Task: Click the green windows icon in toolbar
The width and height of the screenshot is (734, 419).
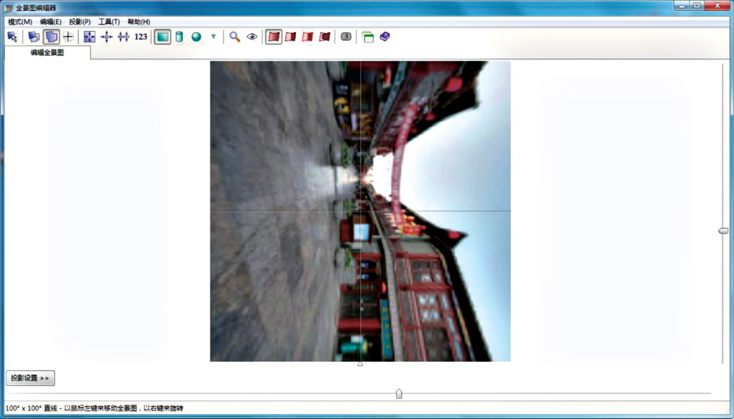Action: pos(368,37)
